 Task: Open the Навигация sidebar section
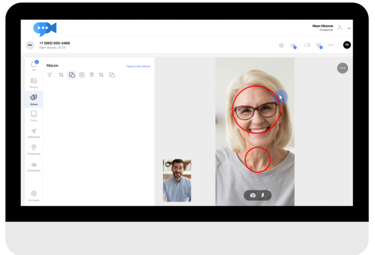34,133
